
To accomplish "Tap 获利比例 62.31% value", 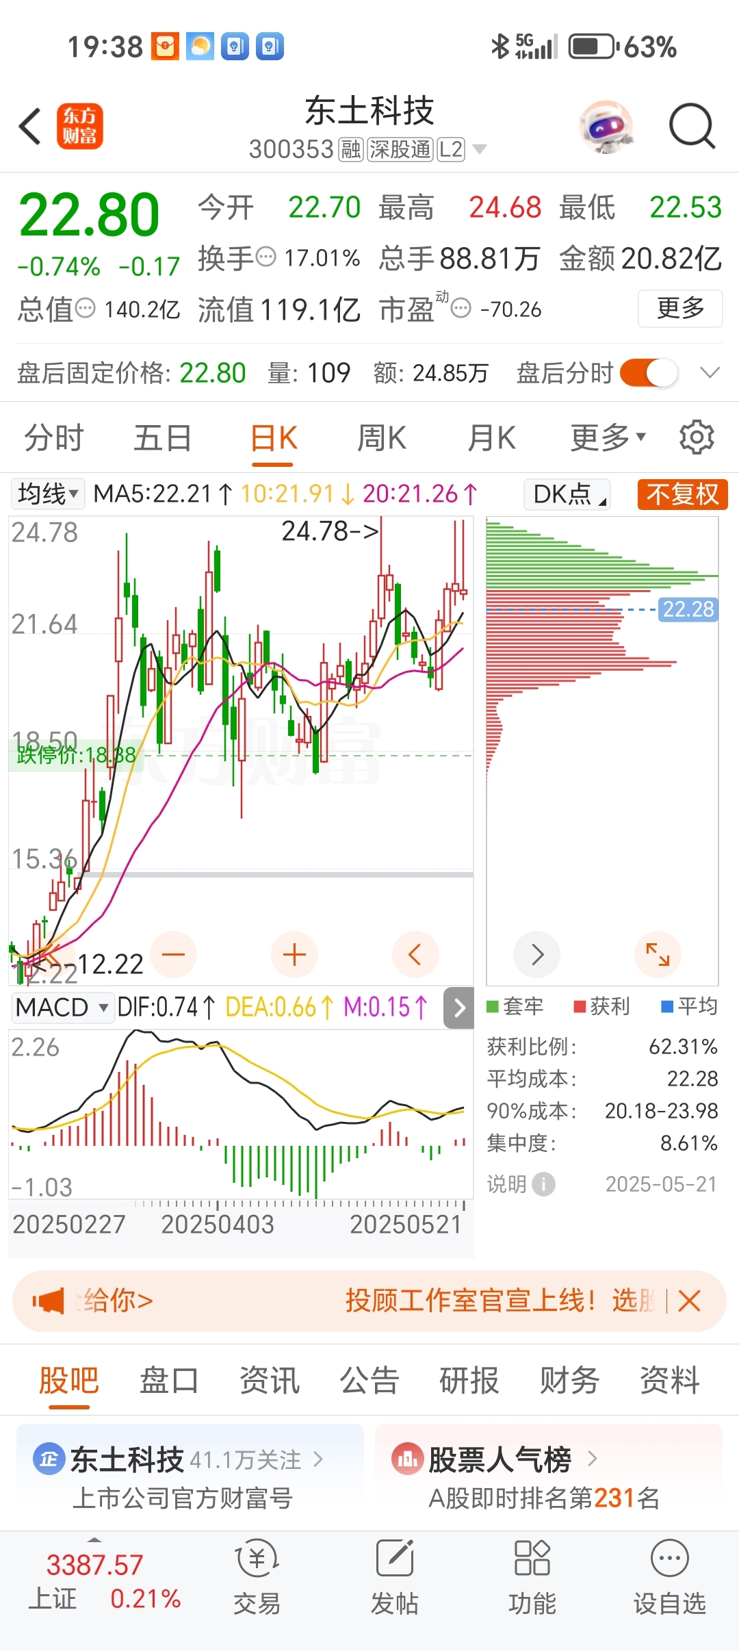I will [x=683, y=1046].
